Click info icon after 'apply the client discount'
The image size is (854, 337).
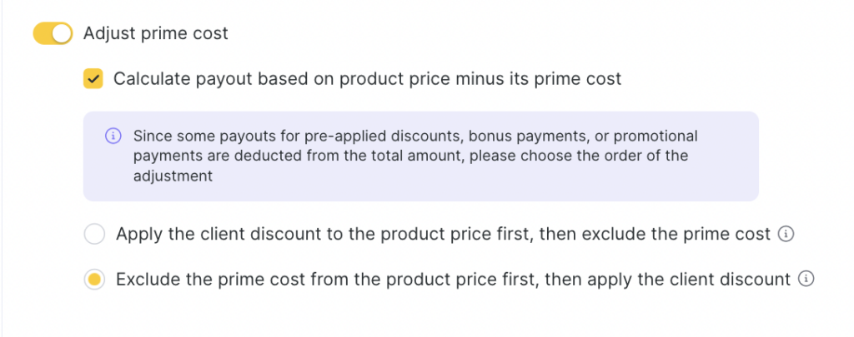pyautogui.click(x=805, y=280)
